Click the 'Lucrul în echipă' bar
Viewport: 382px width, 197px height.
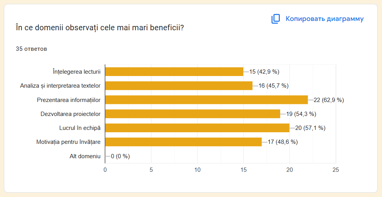point(197,128)
